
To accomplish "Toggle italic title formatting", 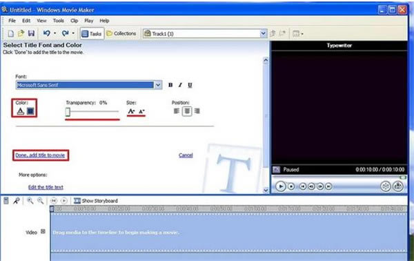I will click(180, 85).
